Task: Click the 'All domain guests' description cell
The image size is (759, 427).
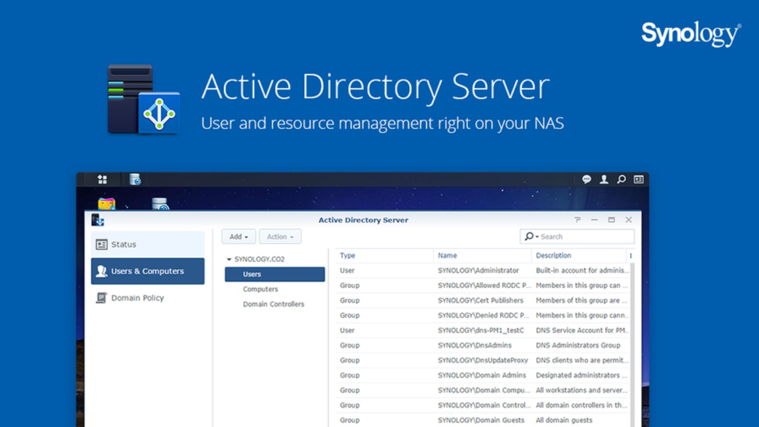Action: pos(564,420)
